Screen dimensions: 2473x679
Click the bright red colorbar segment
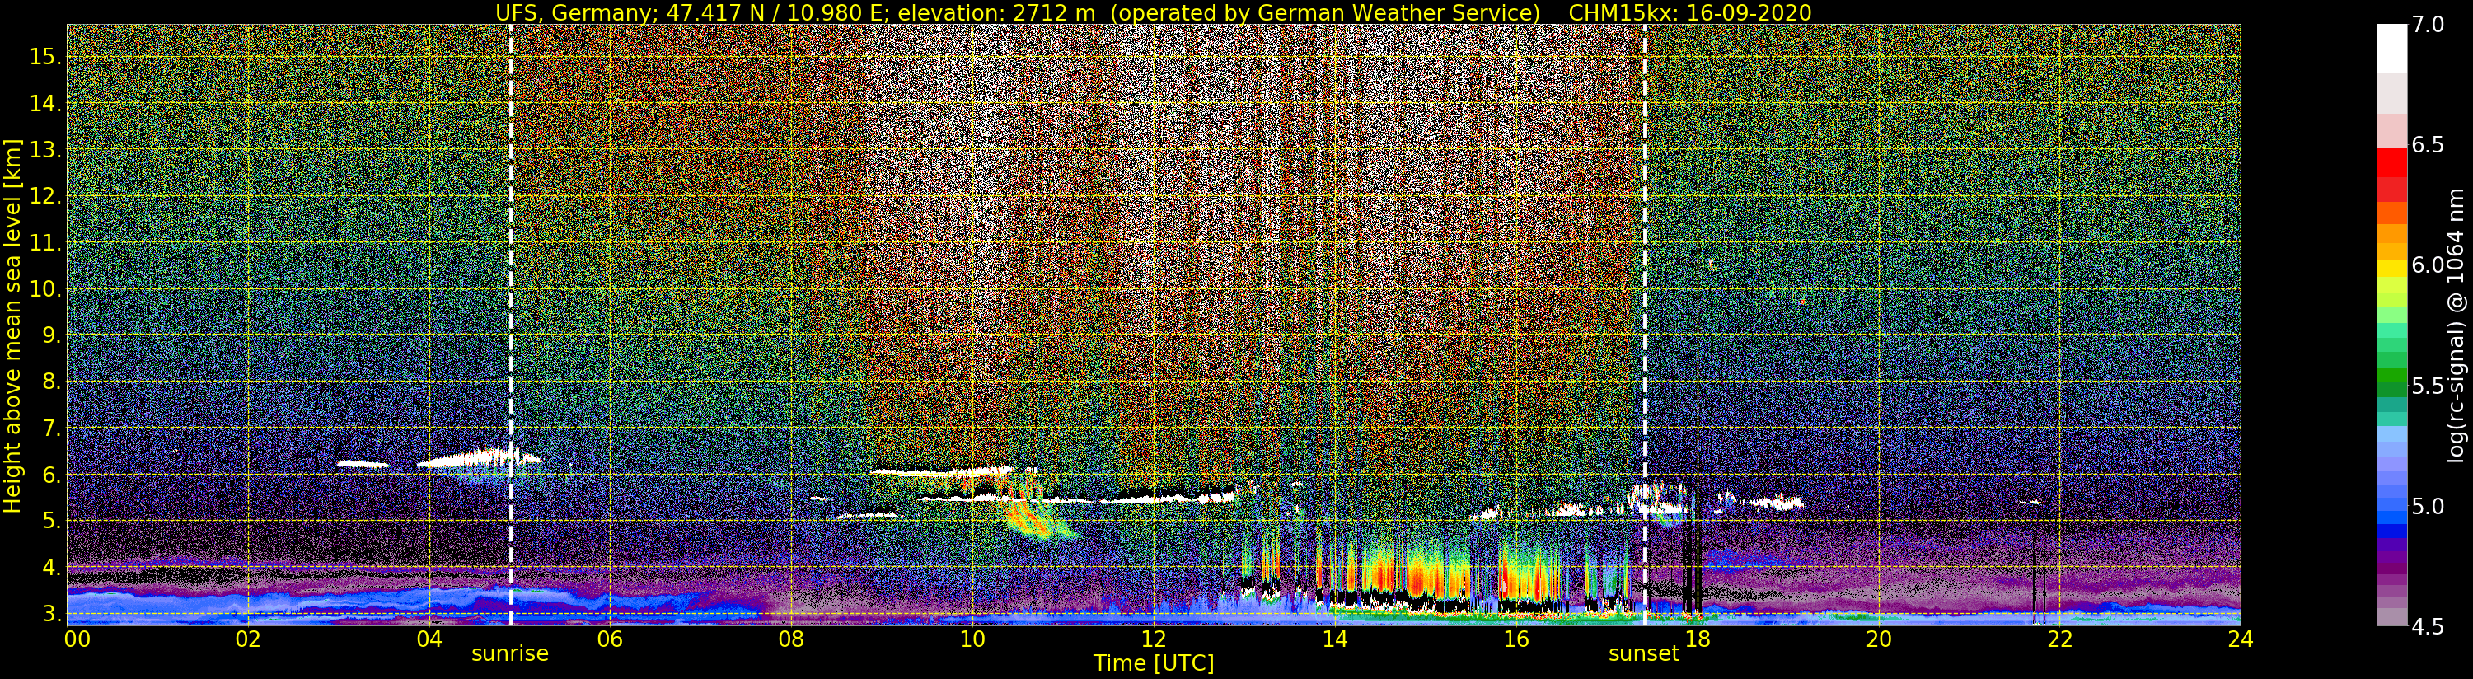coord(2391,162)
